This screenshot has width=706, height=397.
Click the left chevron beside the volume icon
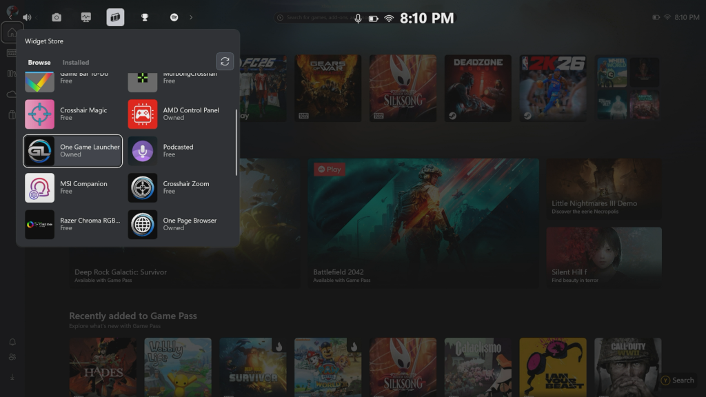coord(10,17)
